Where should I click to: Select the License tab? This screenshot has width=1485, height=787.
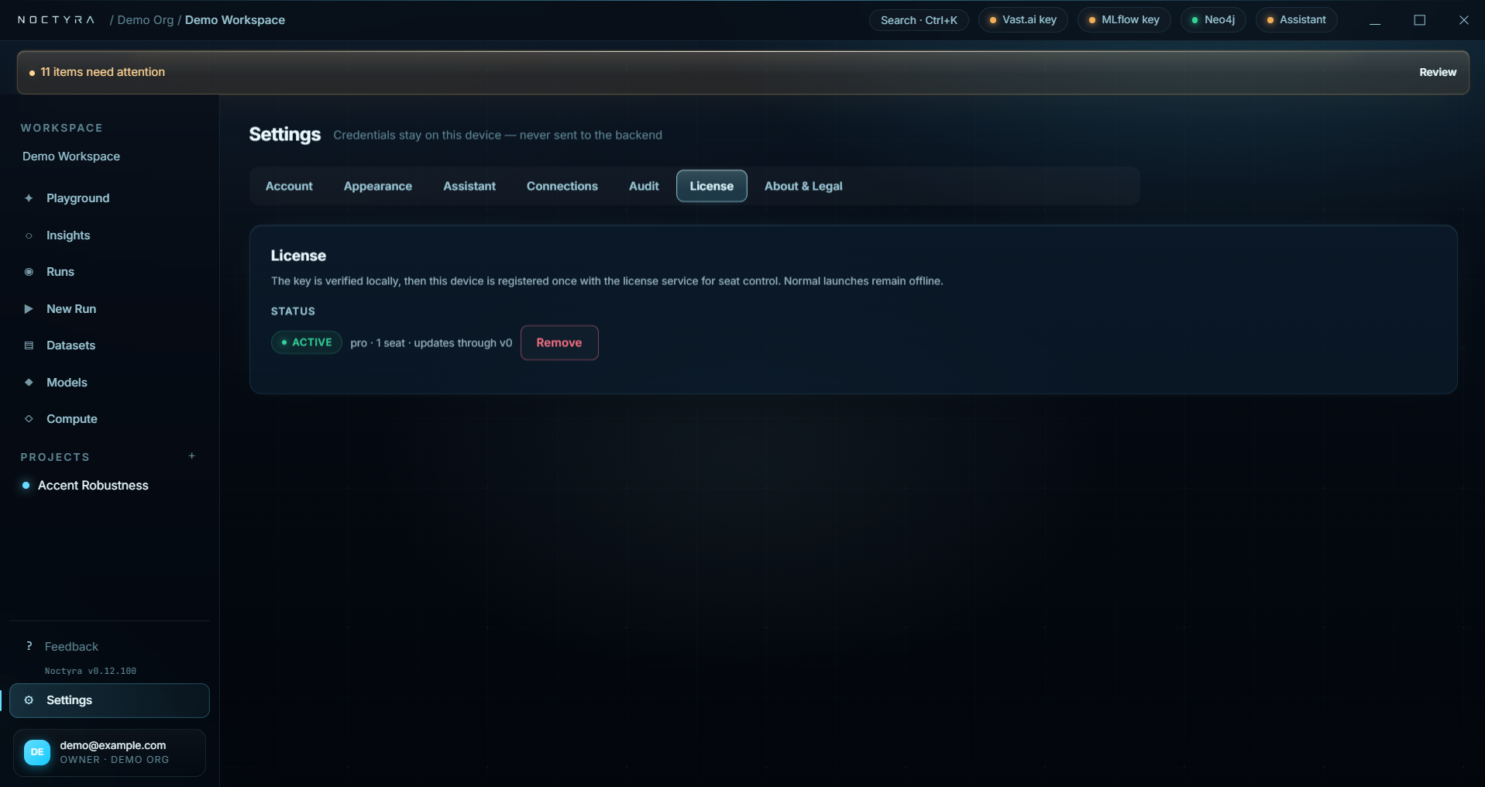tap(712, 186)
